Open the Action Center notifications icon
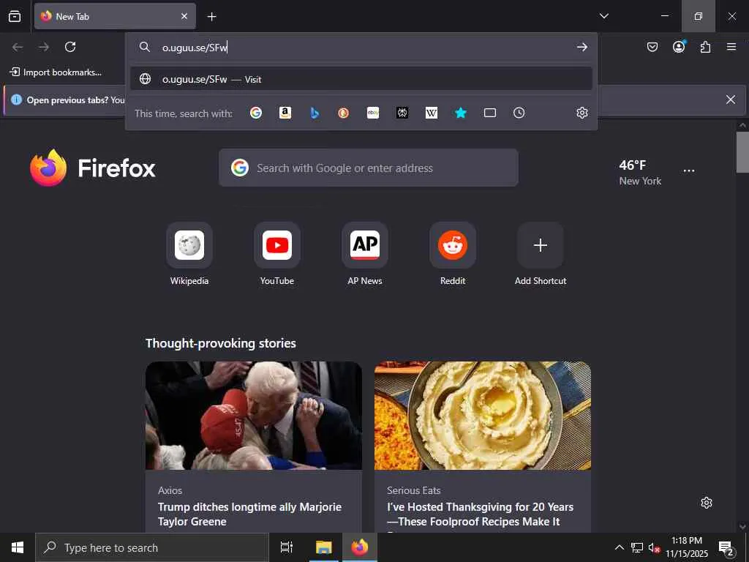This screenshot has height=562, width=749. (x=726, y=547)
